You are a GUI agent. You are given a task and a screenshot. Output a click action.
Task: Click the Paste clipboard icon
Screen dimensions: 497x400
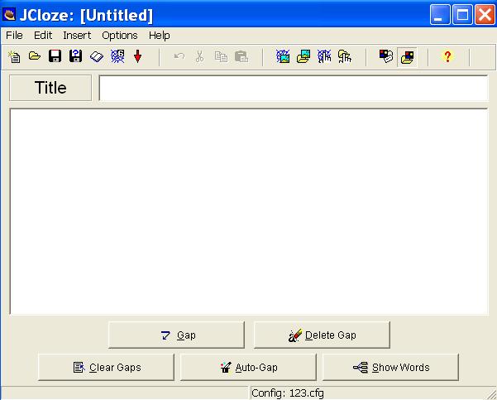click(241, 57)
